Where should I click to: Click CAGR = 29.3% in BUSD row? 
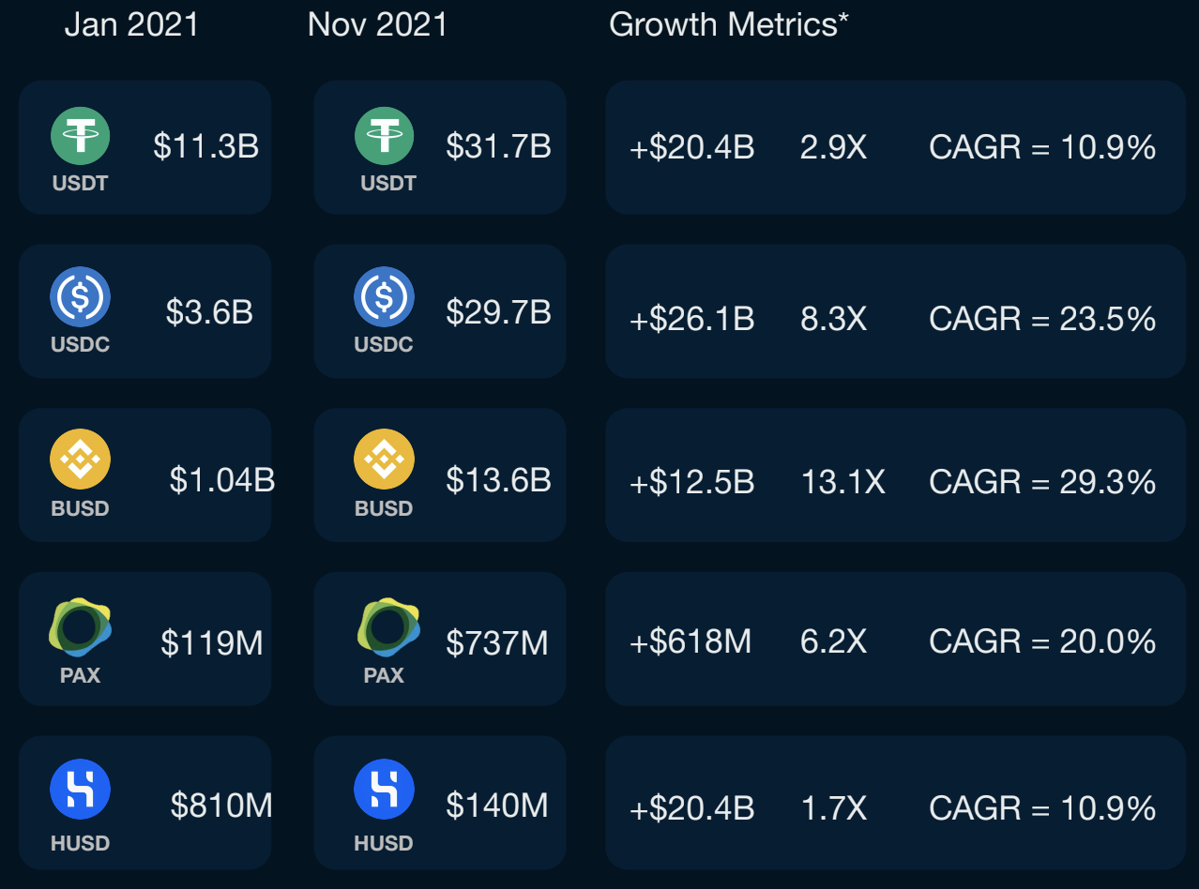point(1042,482)
